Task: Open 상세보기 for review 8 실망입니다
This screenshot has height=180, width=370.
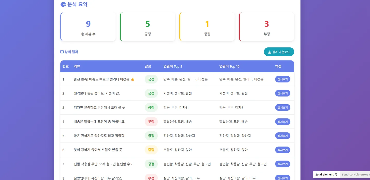Action: coord(283,177)
